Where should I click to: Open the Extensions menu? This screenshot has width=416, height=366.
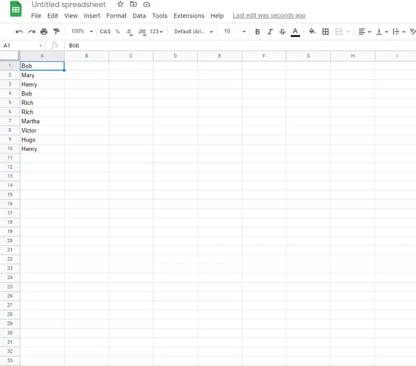(189, 15)
